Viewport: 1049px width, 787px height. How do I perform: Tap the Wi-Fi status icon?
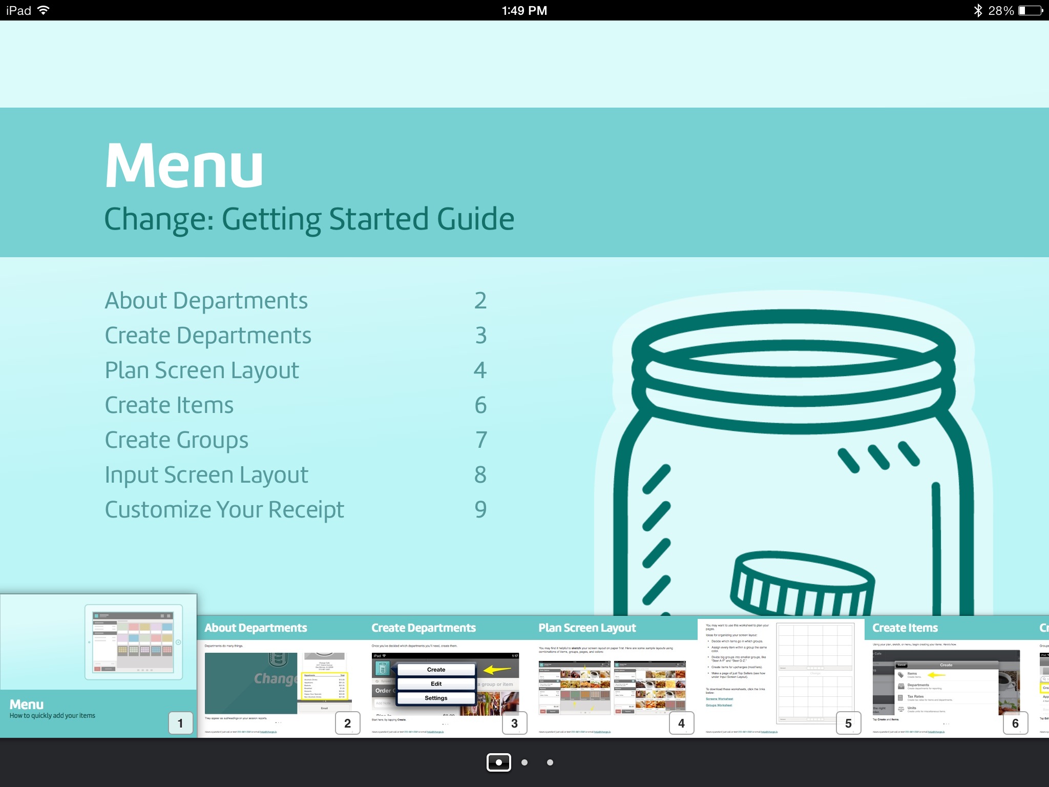point(44,10)
